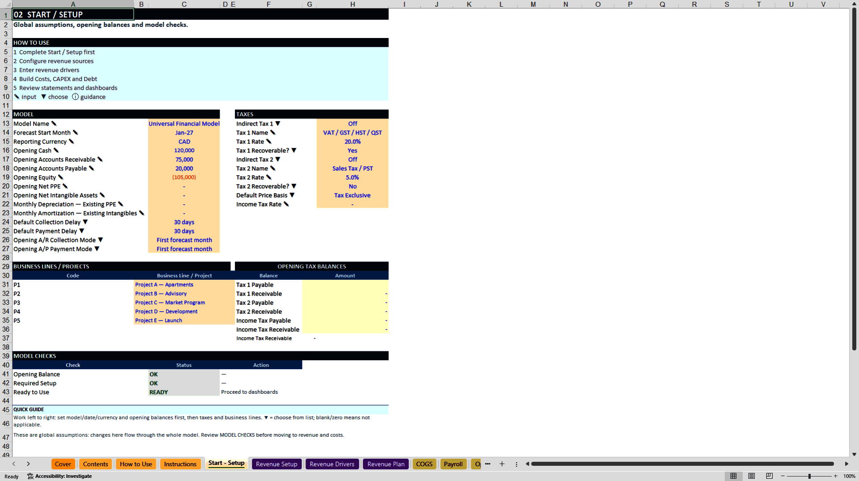Select Opening Cash 120,000 cell
The image size is (859, 481).
[184, 151]
